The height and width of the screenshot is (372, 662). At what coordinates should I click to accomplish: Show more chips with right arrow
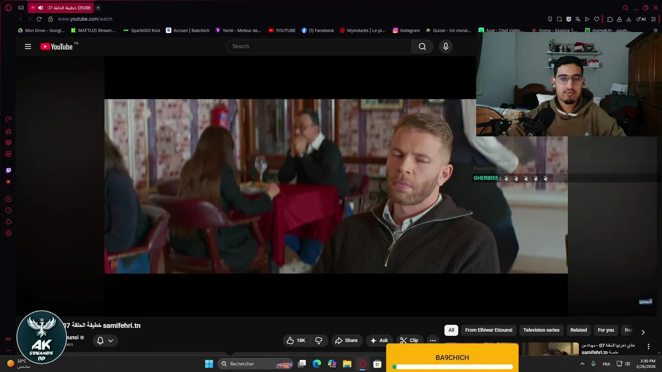click(x=643, y=332)
